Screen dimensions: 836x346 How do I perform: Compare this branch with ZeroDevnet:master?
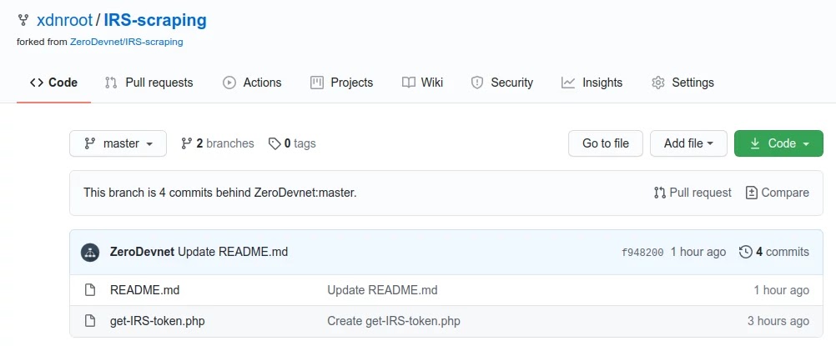click(x=778, y=193)
